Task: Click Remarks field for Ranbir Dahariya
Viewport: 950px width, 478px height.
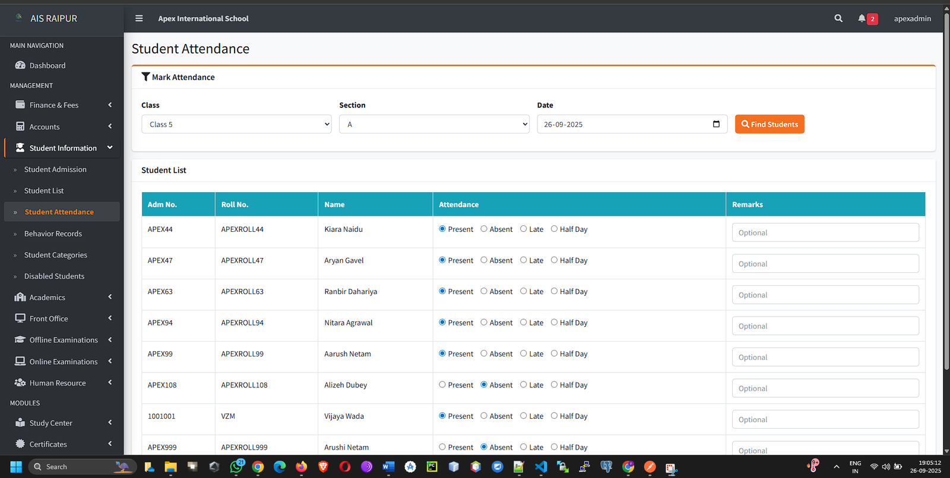Action: [825, 295]
